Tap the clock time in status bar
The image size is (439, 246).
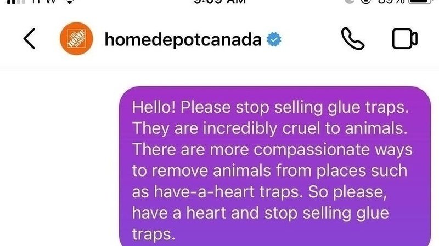pyautogui.click(x=221, y=2)
